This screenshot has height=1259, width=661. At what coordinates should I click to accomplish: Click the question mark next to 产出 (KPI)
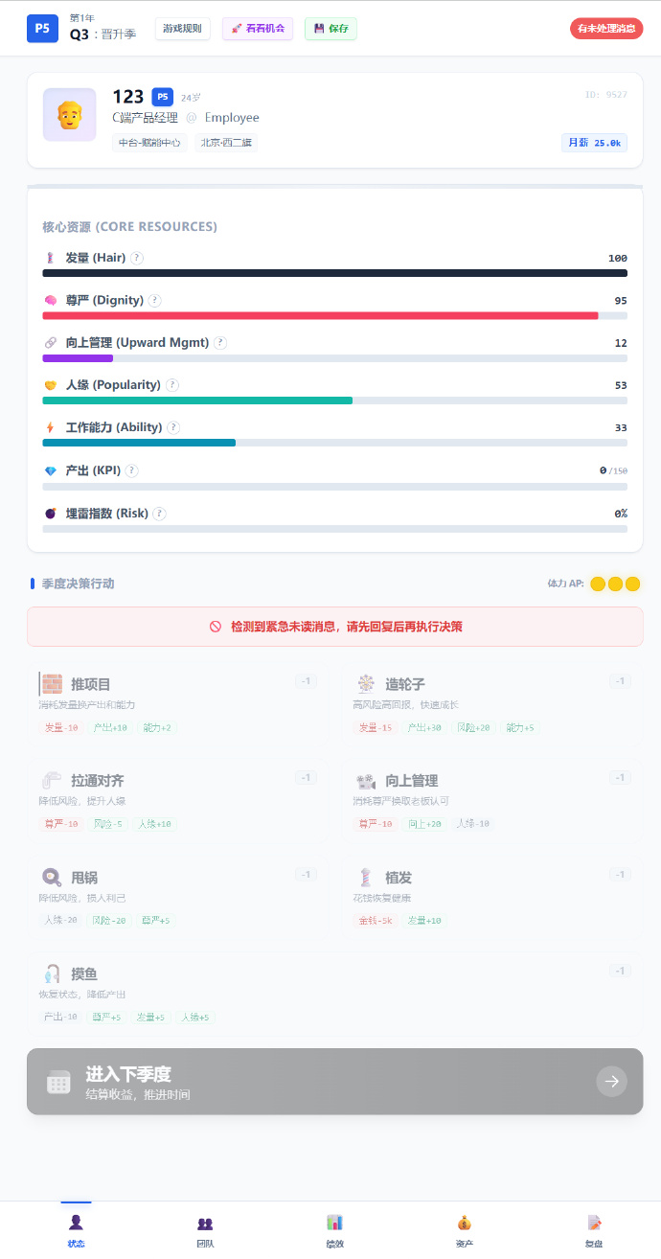point(132,470)
